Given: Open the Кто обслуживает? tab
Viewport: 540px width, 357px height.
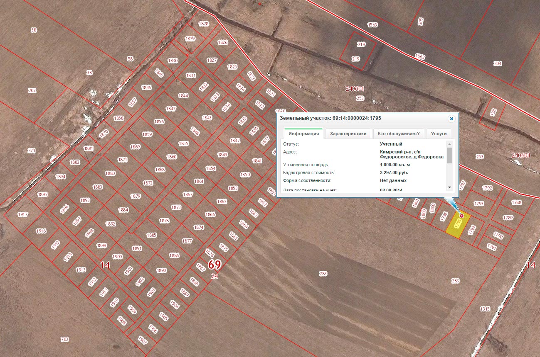Looking at the screenshot, I should [399, 134].
